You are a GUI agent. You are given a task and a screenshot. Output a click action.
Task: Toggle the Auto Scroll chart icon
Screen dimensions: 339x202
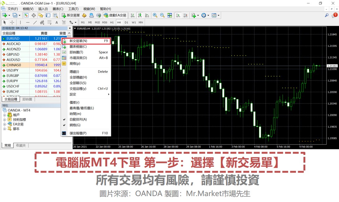point(178,15)
